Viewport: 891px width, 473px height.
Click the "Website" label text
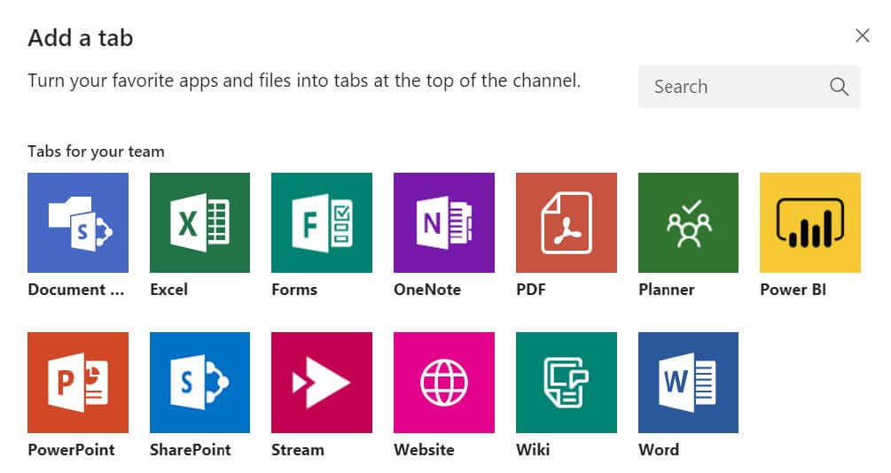[425, 450]
